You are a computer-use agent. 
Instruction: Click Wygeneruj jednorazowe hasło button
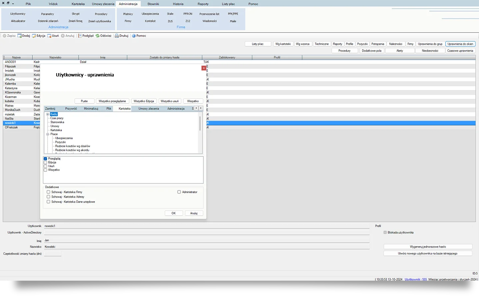pos(428,247)
